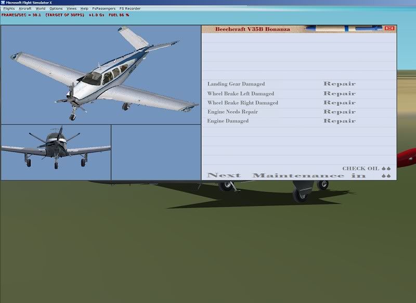Click the Flight Simulator title bar icon
The height and width of the screenshot is (303, 416).
pyautogui.click(x=3, y=3)
